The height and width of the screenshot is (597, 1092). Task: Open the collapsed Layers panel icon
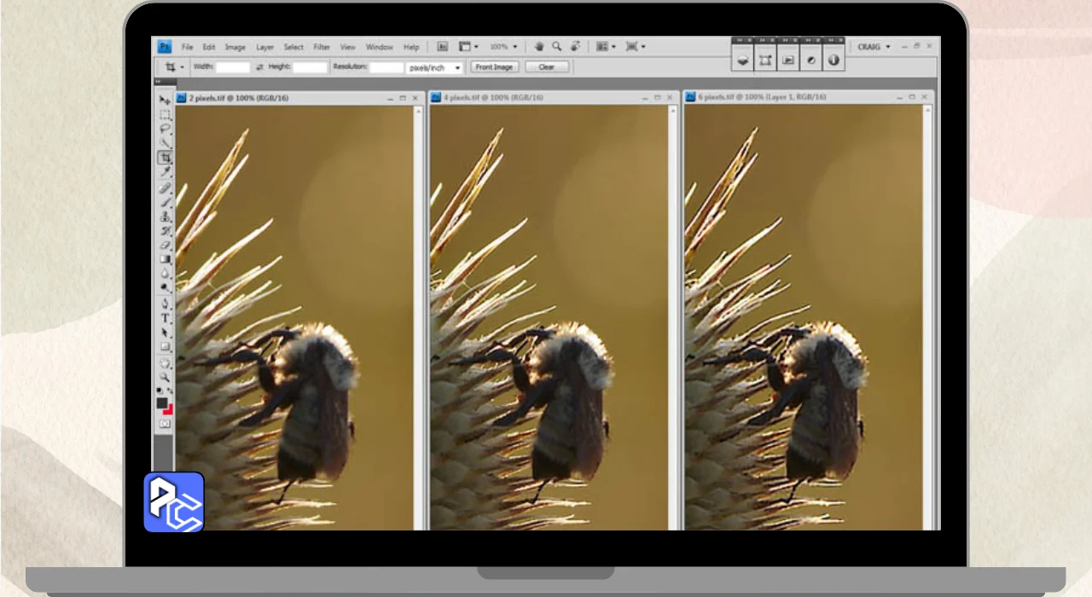[x=743, y=61]
